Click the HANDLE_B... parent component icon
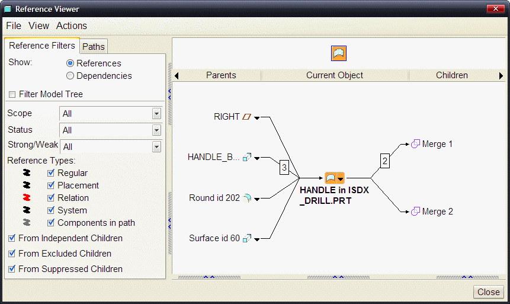The image size is (510, 304). tap(247, 157)
